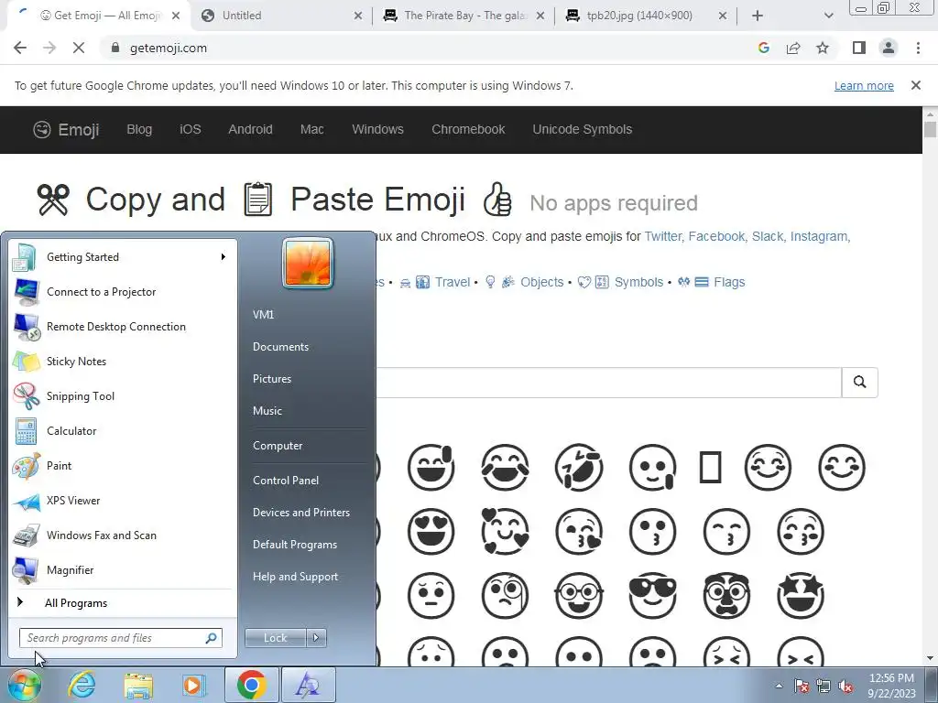Open Control Panel
Screen dimensions: 938x703
point(286,480)
